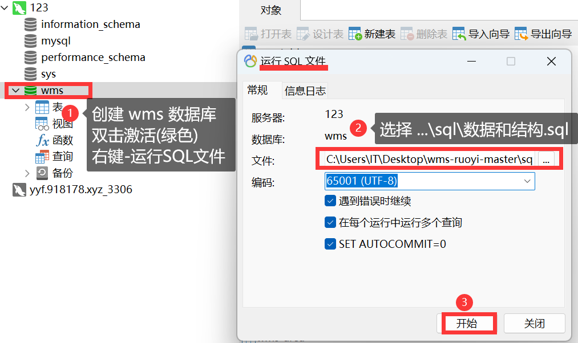The height and width of the screenshot is (343, 578).
Task: Select the information_schema database icon
Action: click(x=30, y=24)
